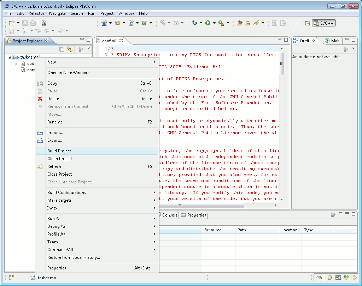Click the Resource column header

click(x=218, y=230)
